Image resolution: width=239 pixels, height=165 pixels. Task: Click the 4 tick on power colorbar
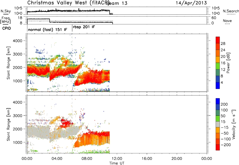tap(222, 82)
